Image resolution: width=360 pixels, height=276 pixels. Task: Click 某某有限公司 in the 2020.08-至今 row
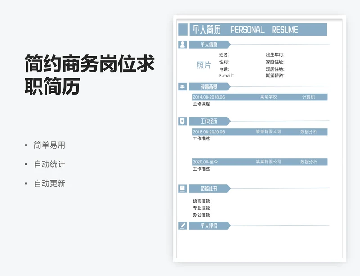coord(268,162)
